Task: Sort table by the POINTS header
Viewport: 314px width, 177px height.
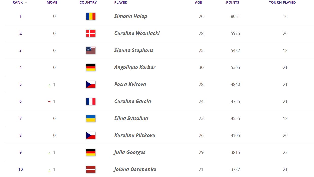Action: click(232, 3)
